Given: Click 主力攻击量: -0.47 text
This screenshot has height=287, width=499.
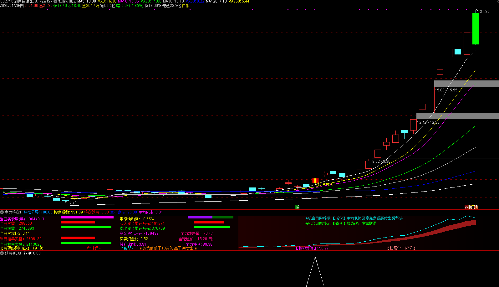Looking at the screenshot, I should (197, 233).
